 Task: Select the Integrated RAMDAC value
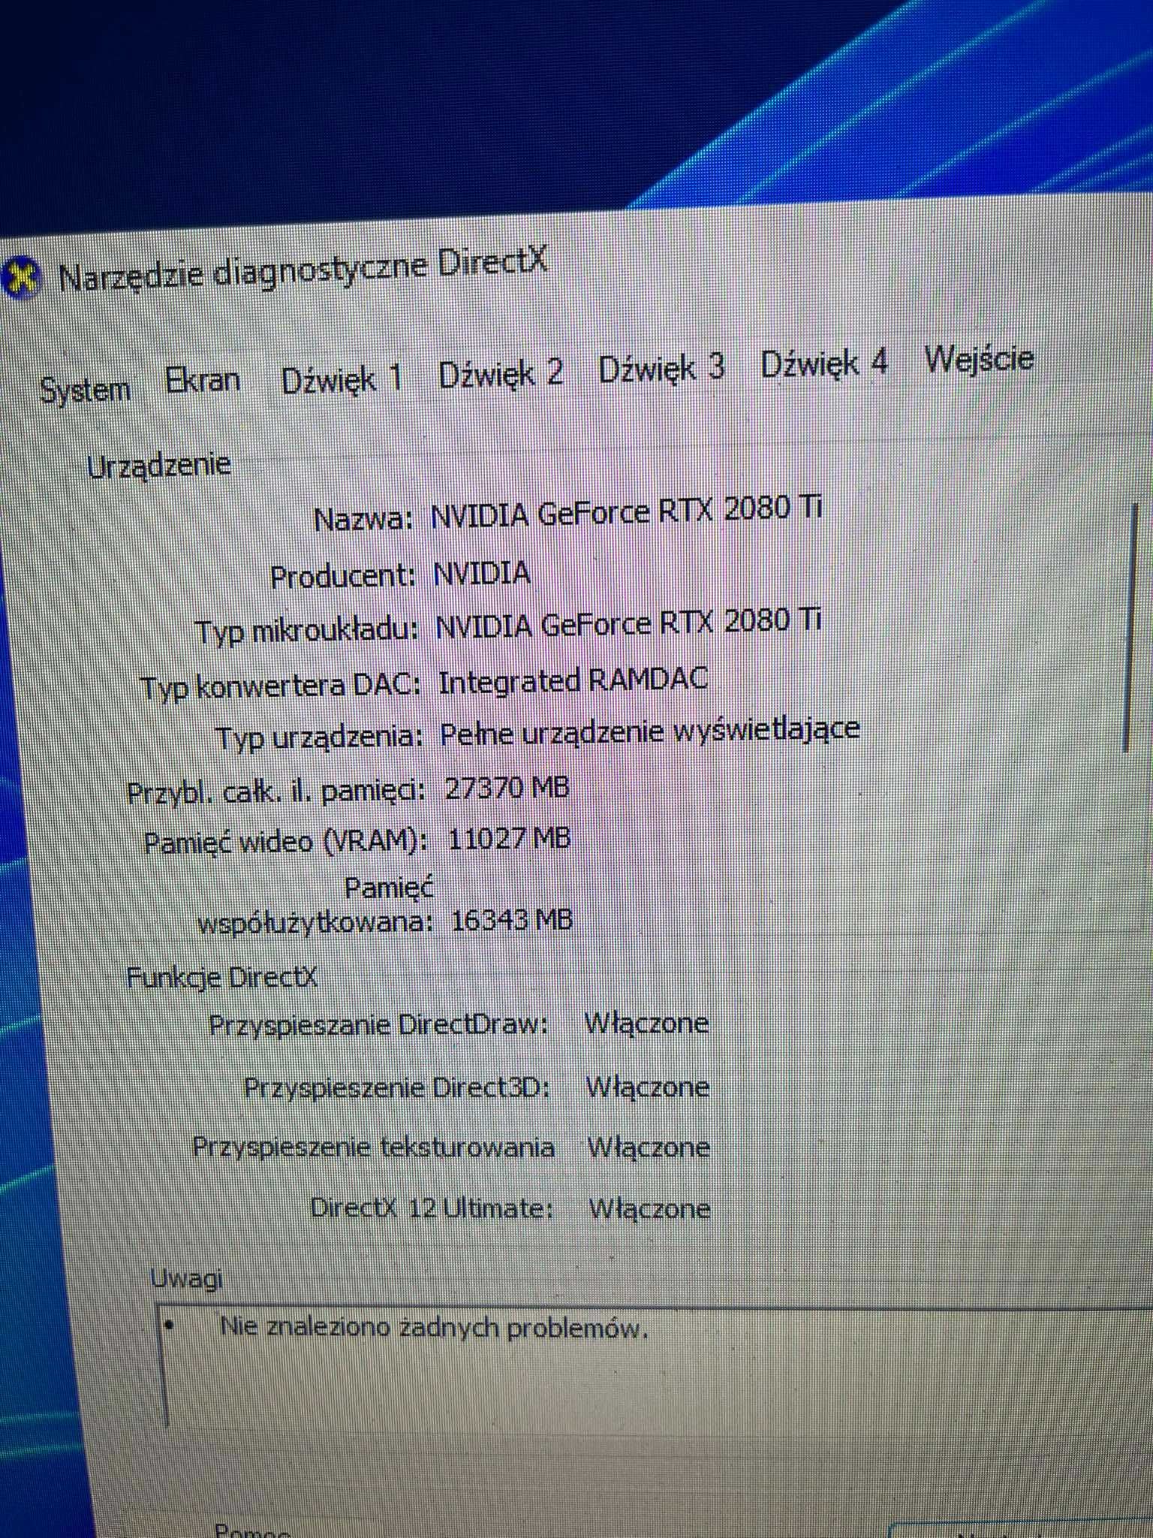[573, 680]
